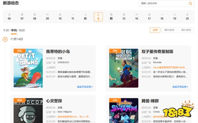View details link for 佩蒂特的小岛
Screen dimensions: 198x123
tap(85, 87)
